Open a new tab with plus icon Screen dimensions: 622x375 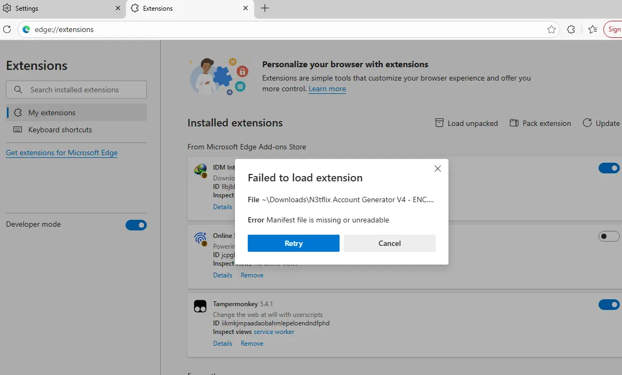pyautogui.click(x=265, y=8)
